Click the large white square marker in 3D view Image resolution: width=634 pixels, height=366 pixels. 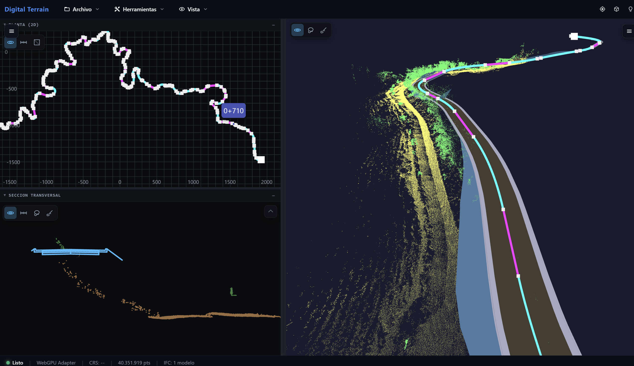coord(574,36)
